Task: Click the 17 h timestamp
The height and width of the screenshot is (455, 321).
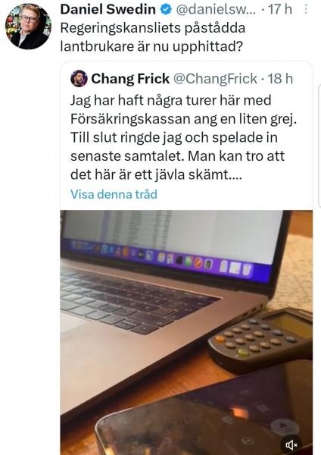Action: click(x=279, y=9)
